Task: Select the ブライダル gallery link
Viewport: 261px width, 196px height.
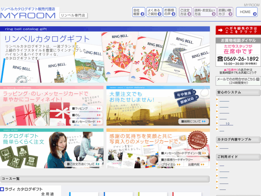Action: (171, 164)
